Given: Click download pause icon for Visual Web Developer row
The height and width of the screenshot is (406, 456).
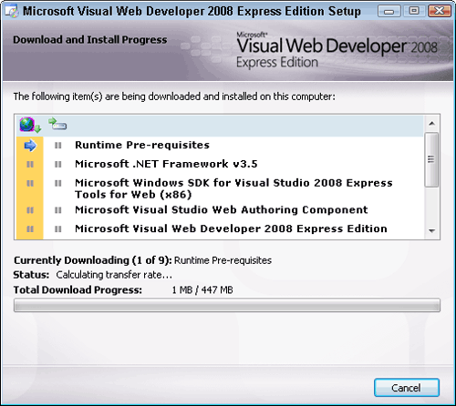Looking at the screenshot, I should pos(30,228).
